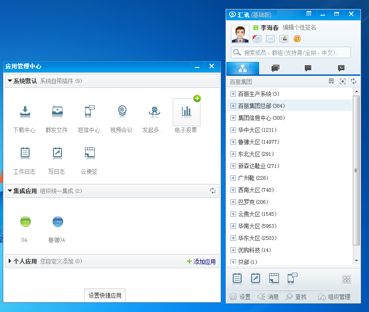Collapse the 集成应用 section
Image resolution: width=369 pixels, height=312 pixels.
[10, 191]
